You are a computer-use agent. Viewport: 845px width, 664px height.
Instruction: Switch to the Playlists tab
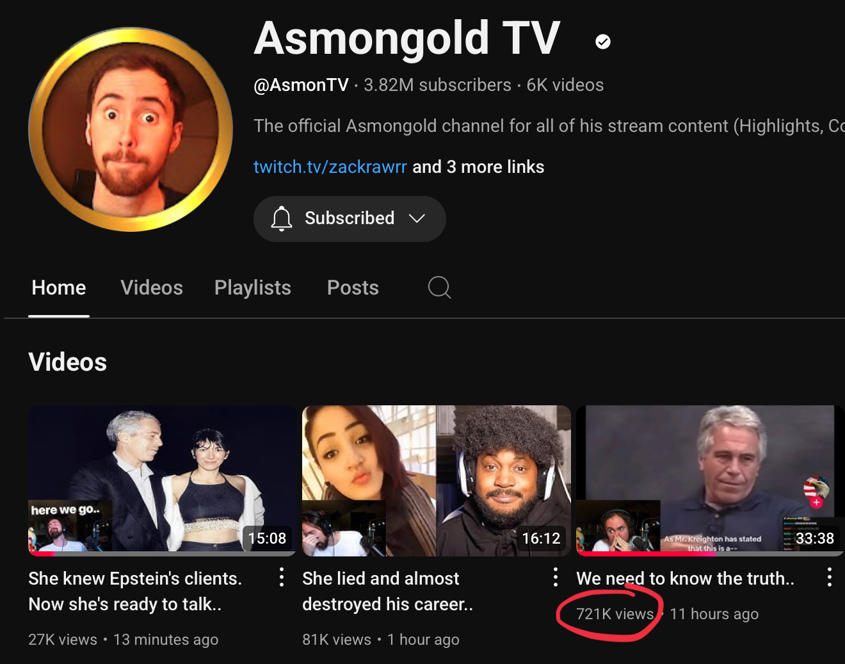pos(253,287)
